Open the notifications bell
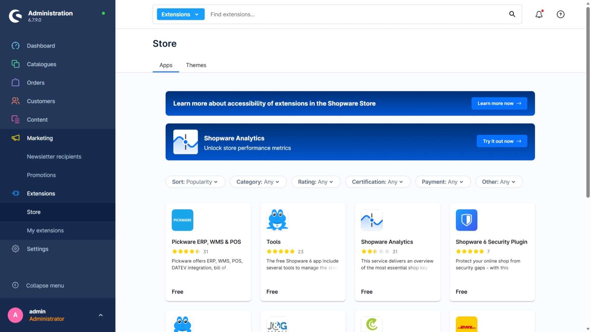 [x=539, y=14]
